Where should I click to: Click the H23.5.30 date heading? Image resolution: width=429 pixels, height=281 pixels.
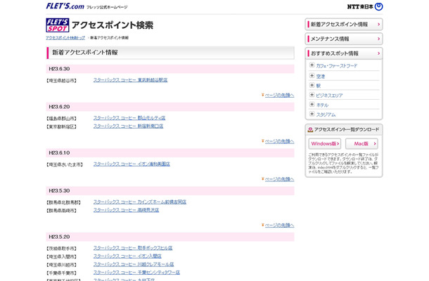click(59, 191)
